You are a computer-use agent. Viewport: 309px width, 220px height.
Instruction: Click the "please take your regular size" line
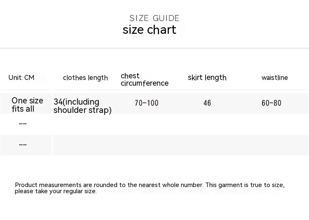56,191
